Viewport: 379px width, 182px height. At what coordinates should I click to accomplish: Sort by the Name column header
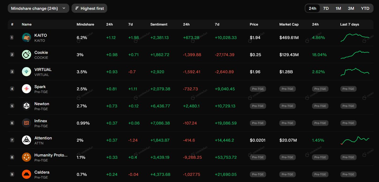coord(27,24)
